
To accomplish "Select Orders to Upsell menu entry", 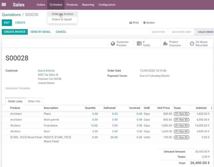I will tap(62, 19).
